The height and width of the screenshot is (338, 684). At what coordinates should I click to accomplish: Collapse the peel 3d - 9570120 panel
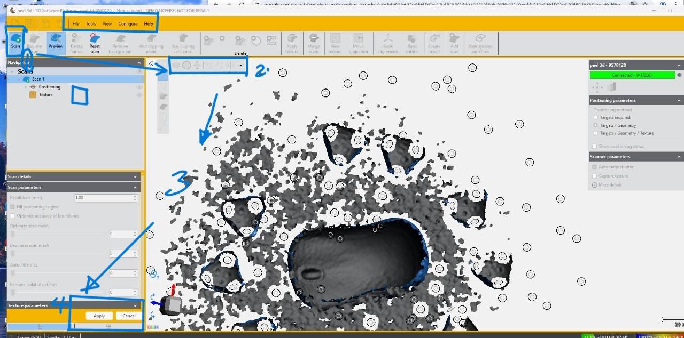pos(679,65)
